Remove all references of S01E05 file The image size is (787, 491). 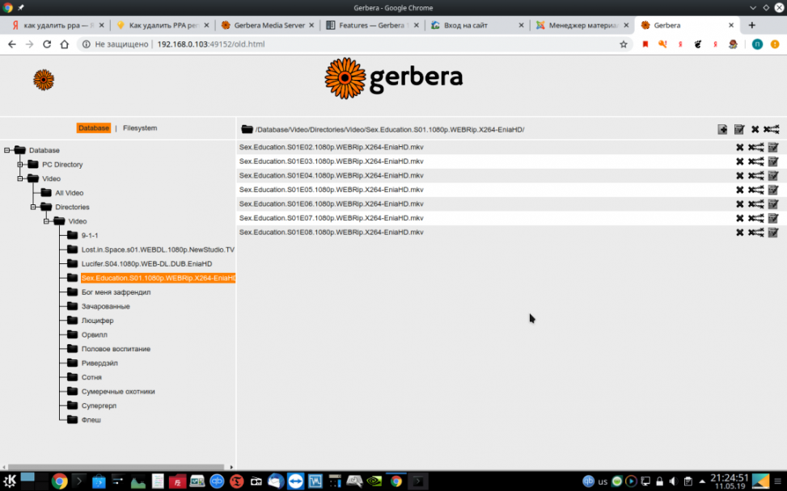point(756,190)
